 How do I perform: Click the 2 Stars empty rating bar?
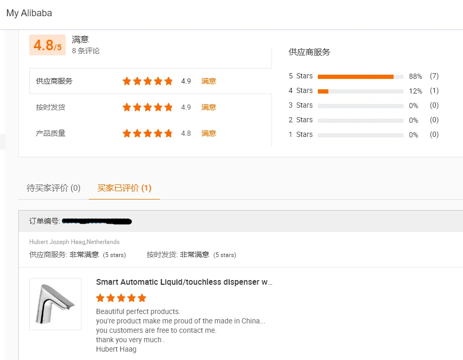(x=360, y=120)
